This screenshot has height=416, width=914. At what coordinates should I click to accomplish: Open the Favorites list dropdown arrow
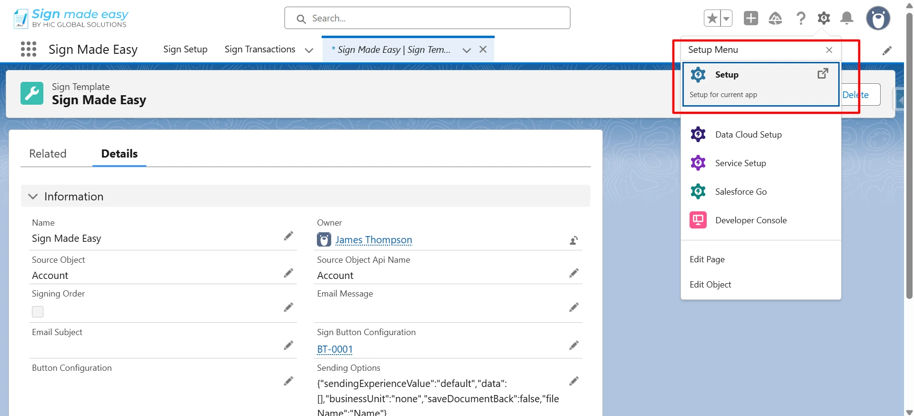(726, 19)
